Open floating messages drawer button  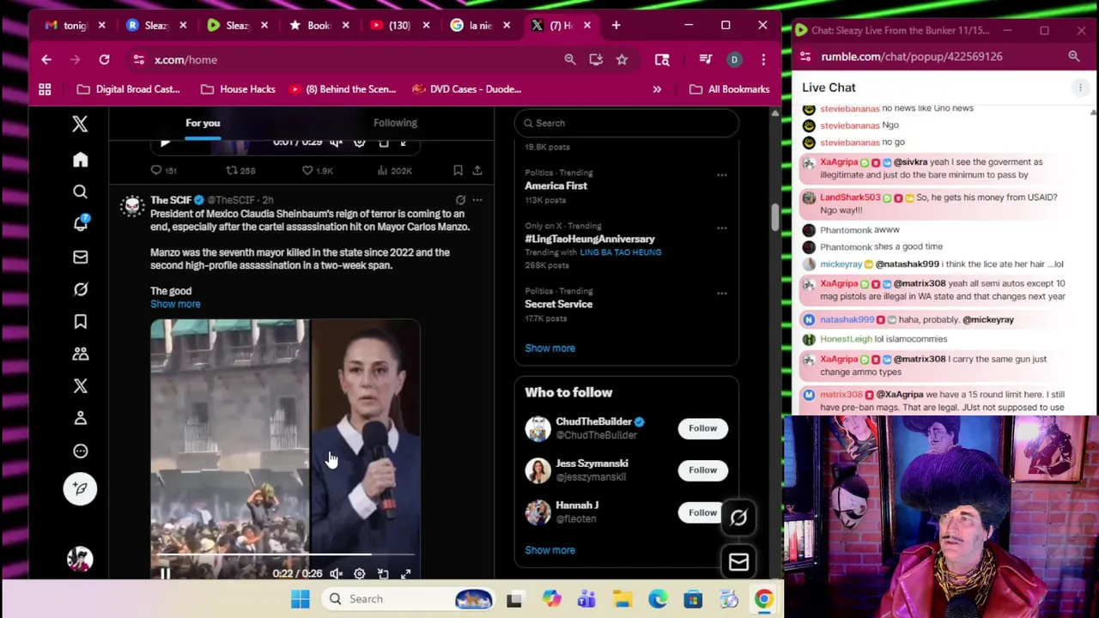click(738, 562)
